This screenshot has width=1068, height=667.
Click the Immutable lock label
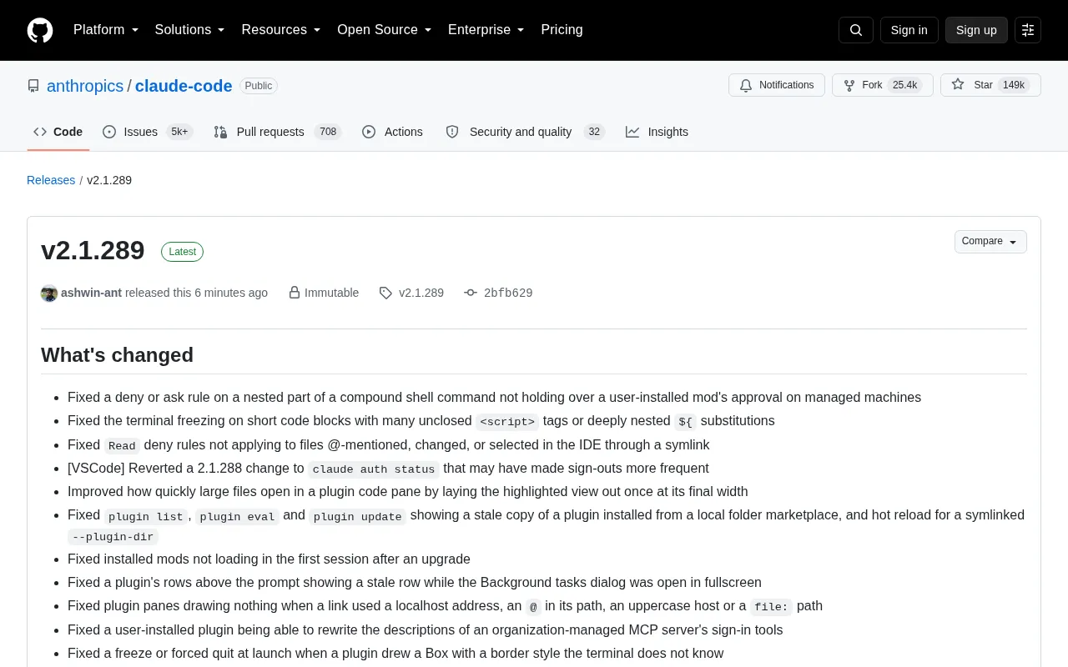click(324, 293)
